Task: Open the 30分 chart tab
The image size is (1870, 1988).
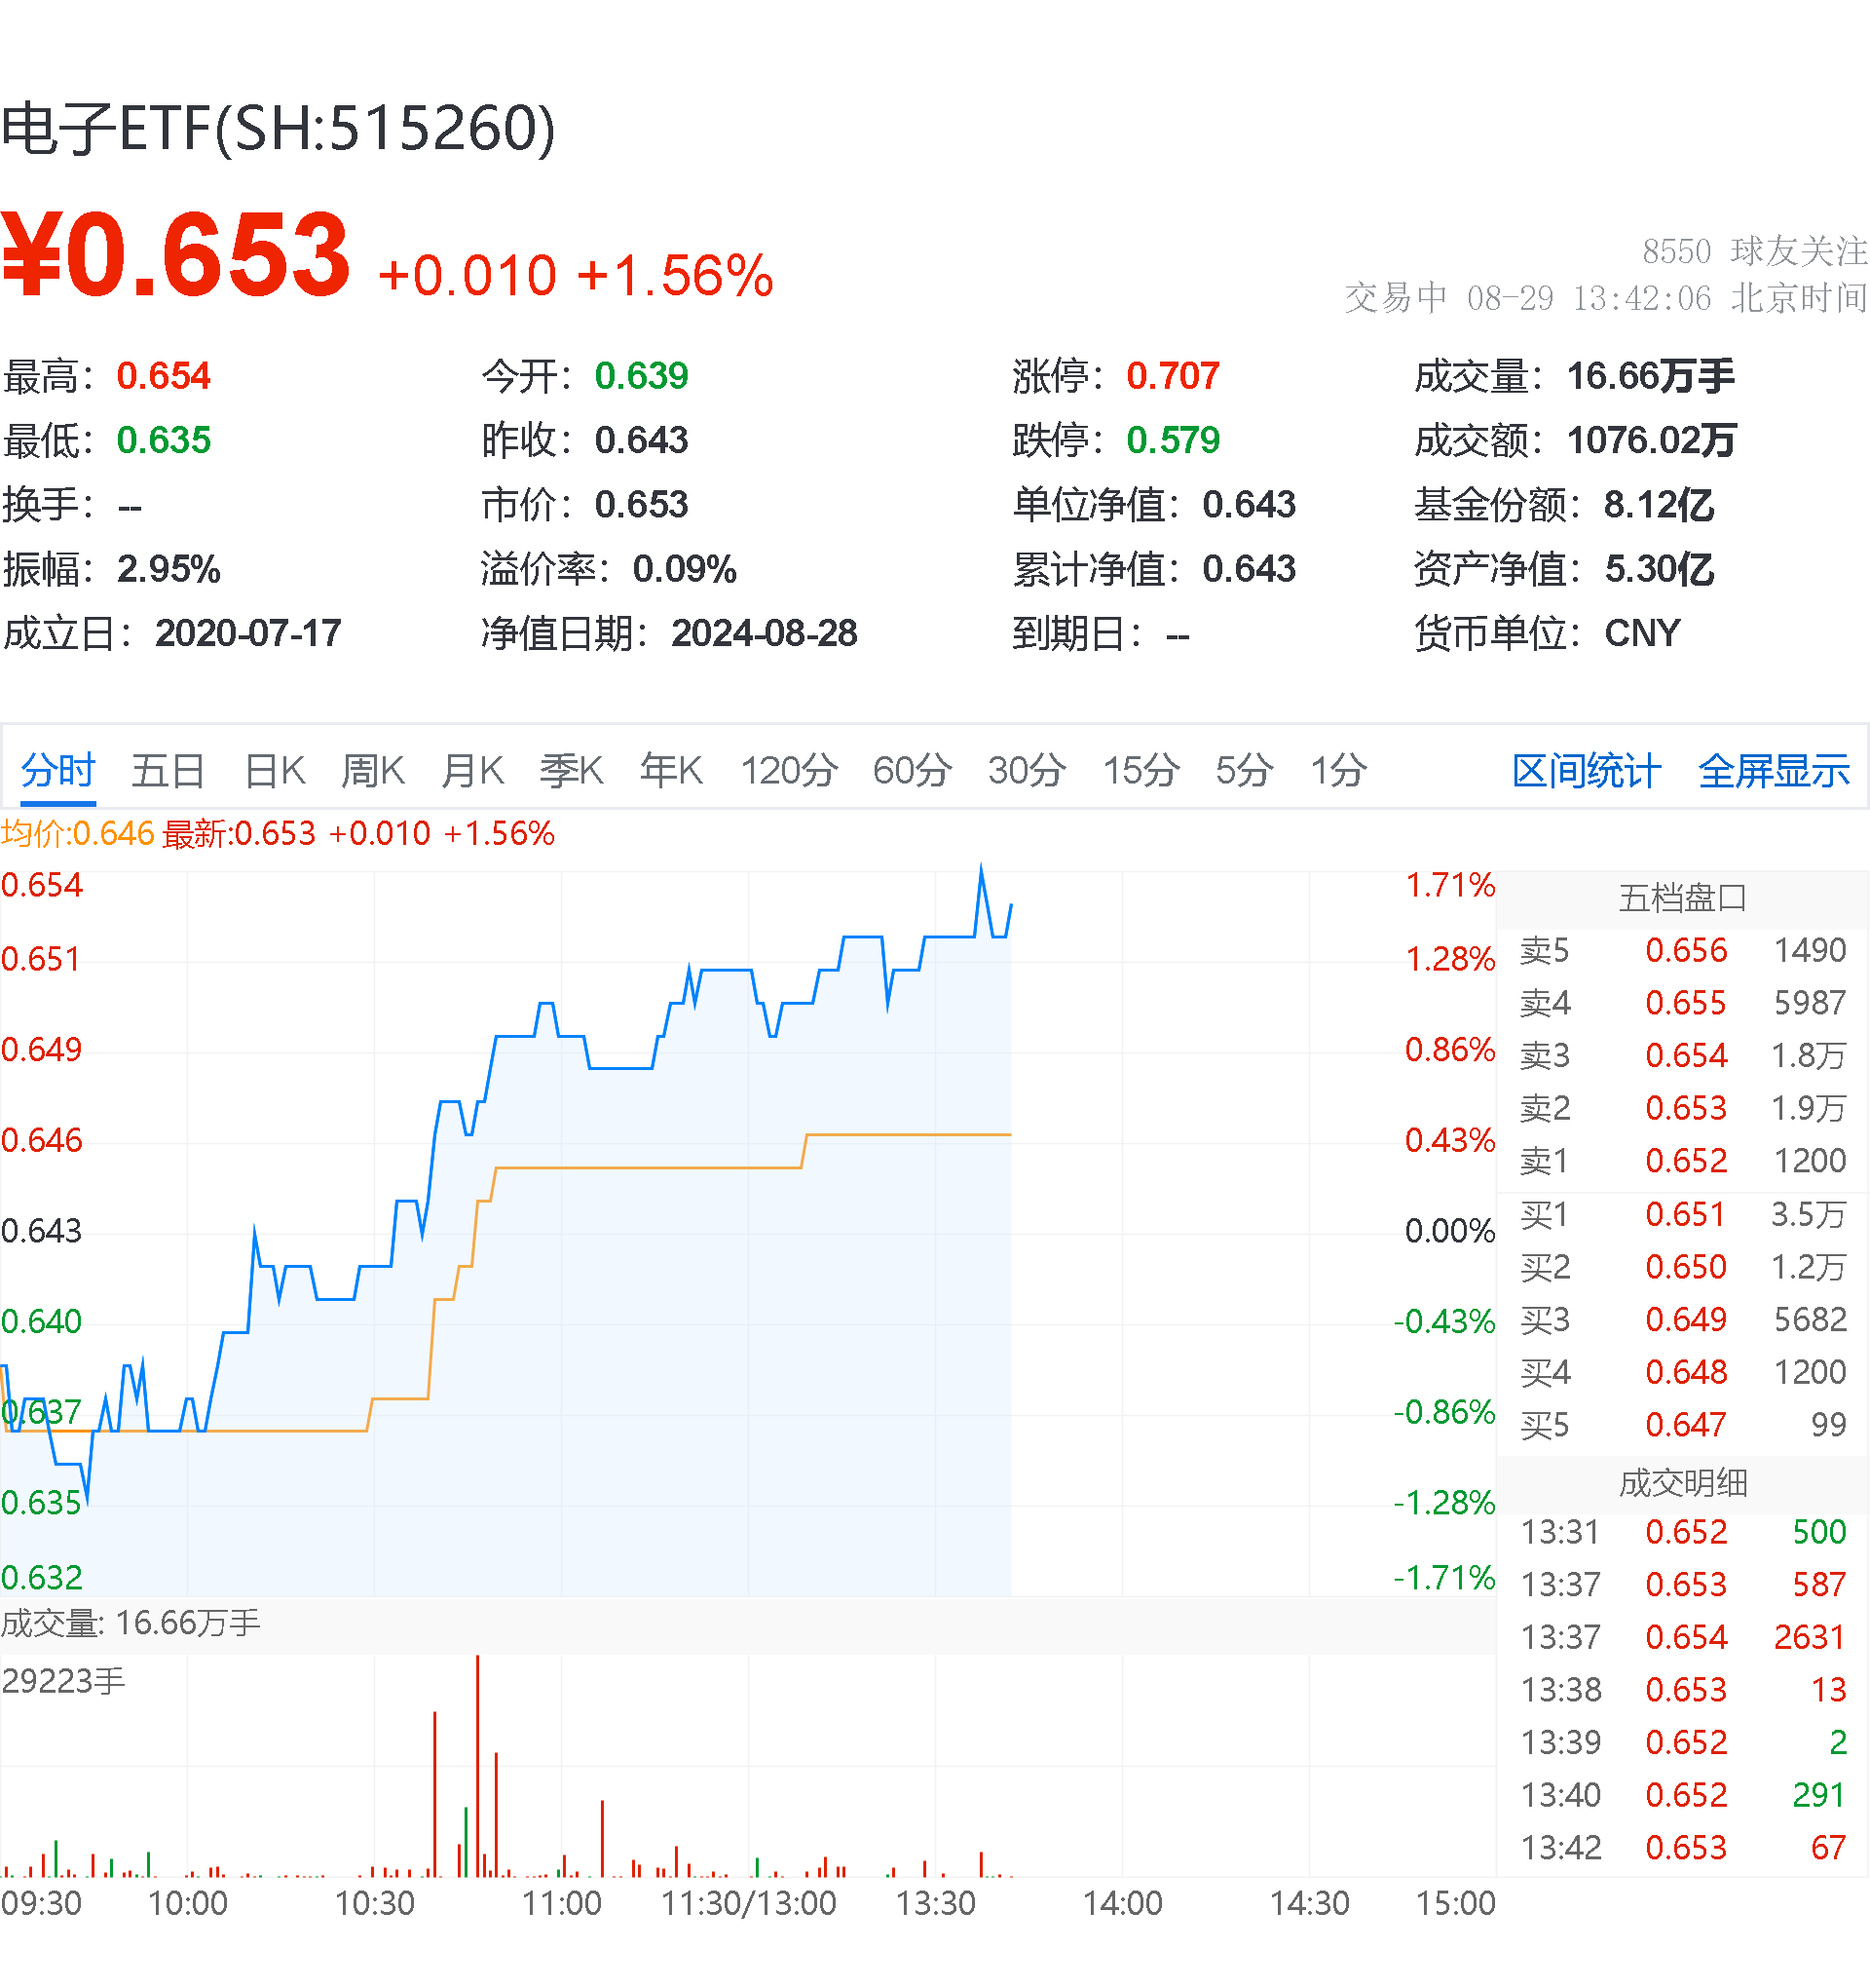Action: coord(1027,771)
